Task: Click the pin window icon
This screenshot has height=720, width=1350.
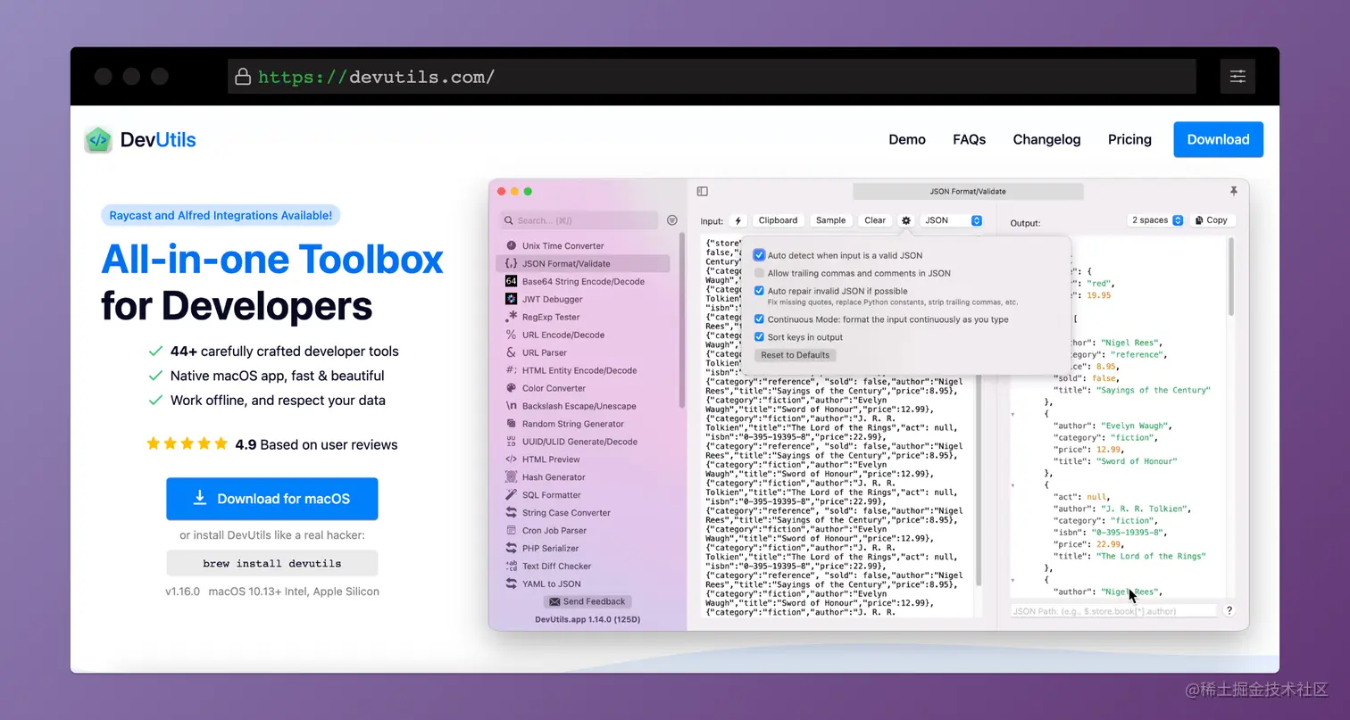Action: click(x=1234, y=191)
